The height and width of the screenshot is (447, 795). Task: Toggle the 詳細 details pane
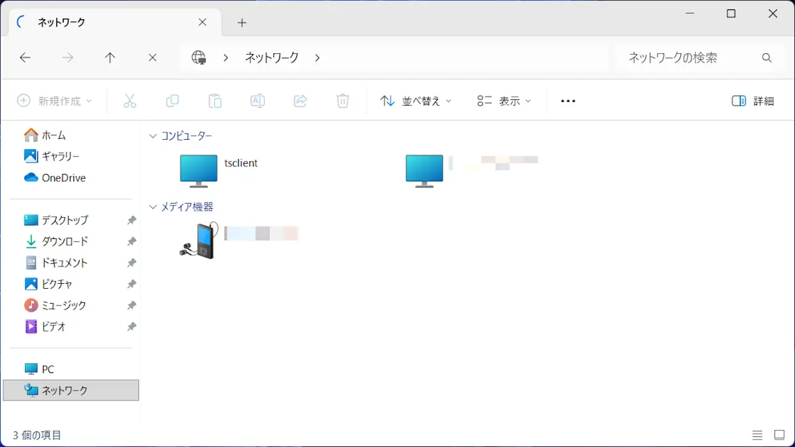pyautogui.click(x=753, y=101)
